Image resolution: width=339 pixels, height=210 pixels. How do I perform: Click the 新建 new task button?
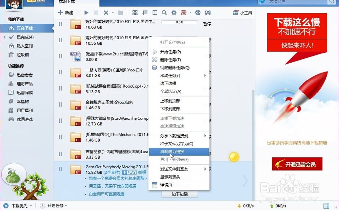pos(64,13)
